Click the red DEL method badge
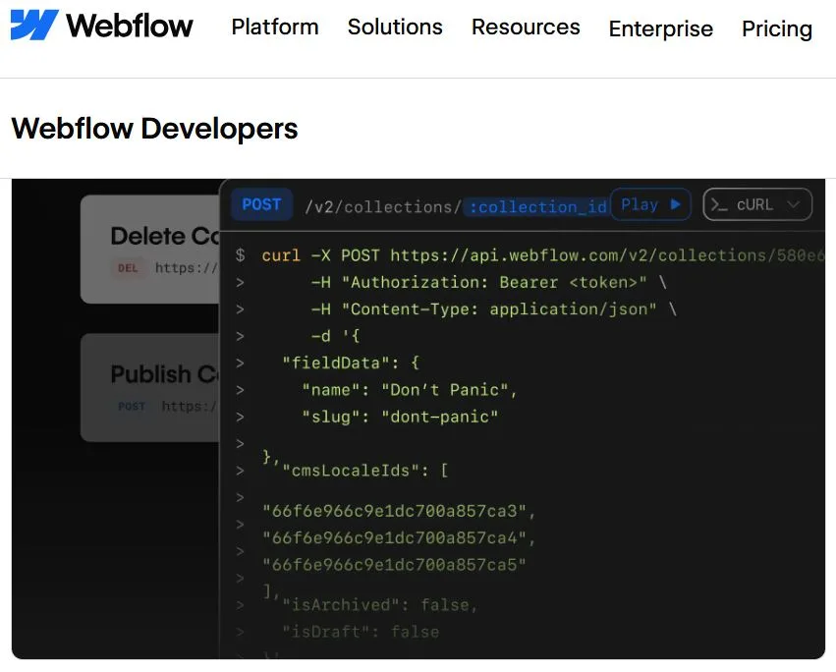 click(128, 268)
